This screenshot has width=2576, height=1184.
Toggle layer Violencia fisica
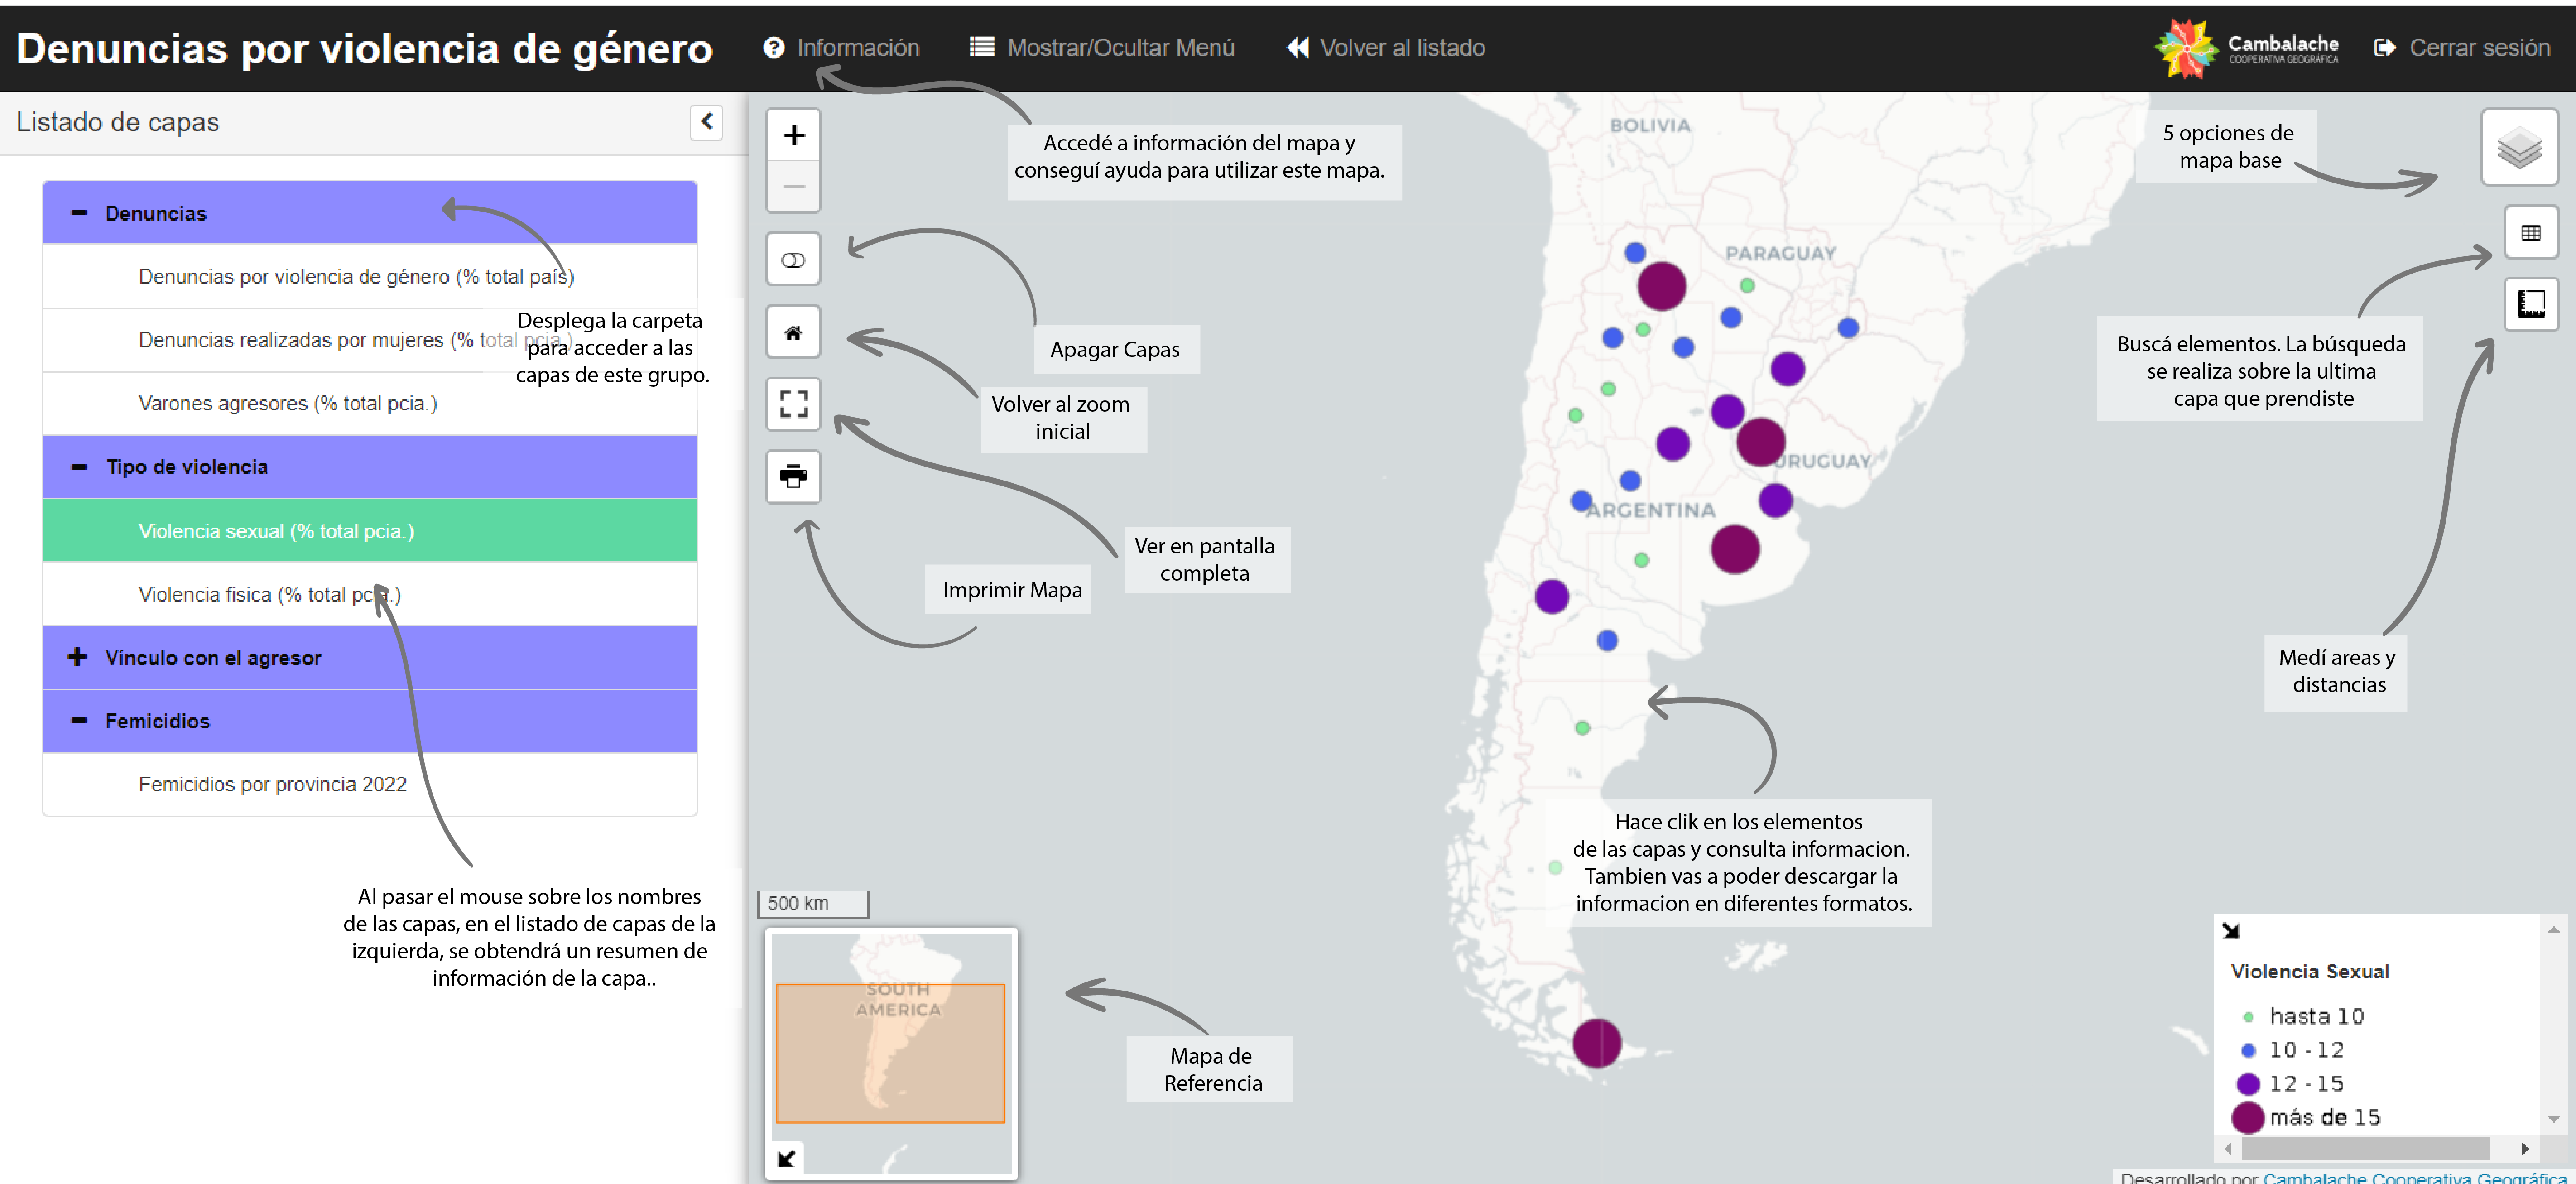click(370, 594)
